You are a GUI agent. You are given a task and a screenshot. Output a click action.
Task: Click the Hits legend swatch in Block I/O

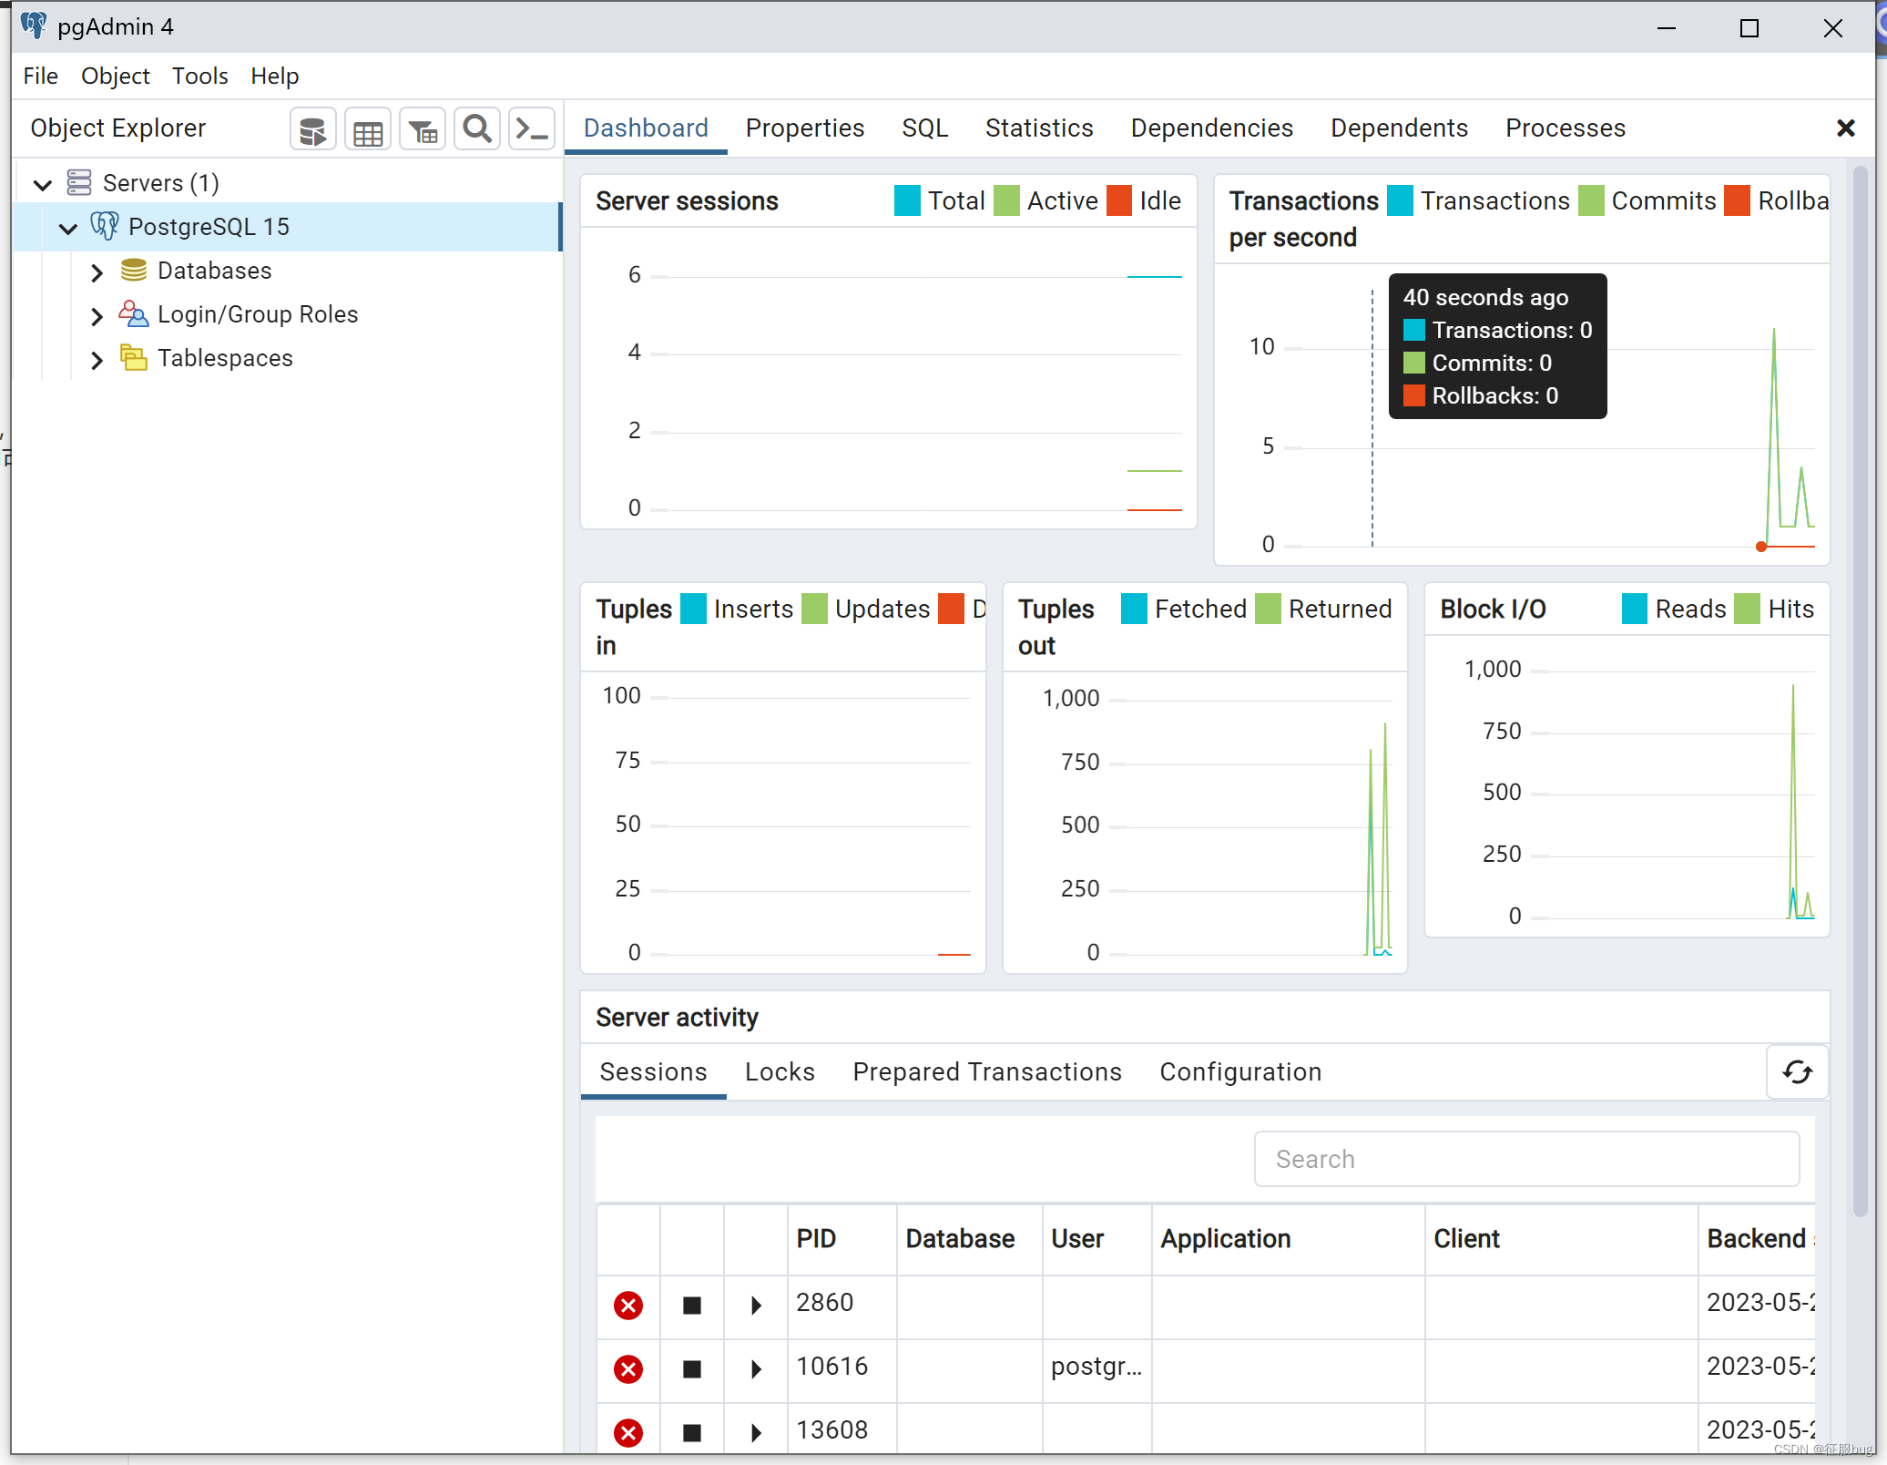point(1748,609)
